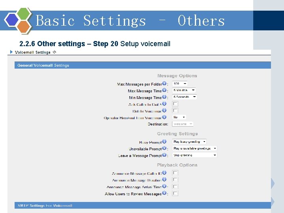This screenshot has width=284, height=213.
Task: Click Playback Options heading text
Action: point(177,165)
